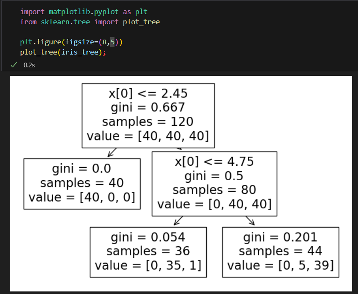Image resolution: width=358 pixels, height=294 pixels.
Task: Click the root node x[0] <= 2.45
Action: click(x=148, y=116)
